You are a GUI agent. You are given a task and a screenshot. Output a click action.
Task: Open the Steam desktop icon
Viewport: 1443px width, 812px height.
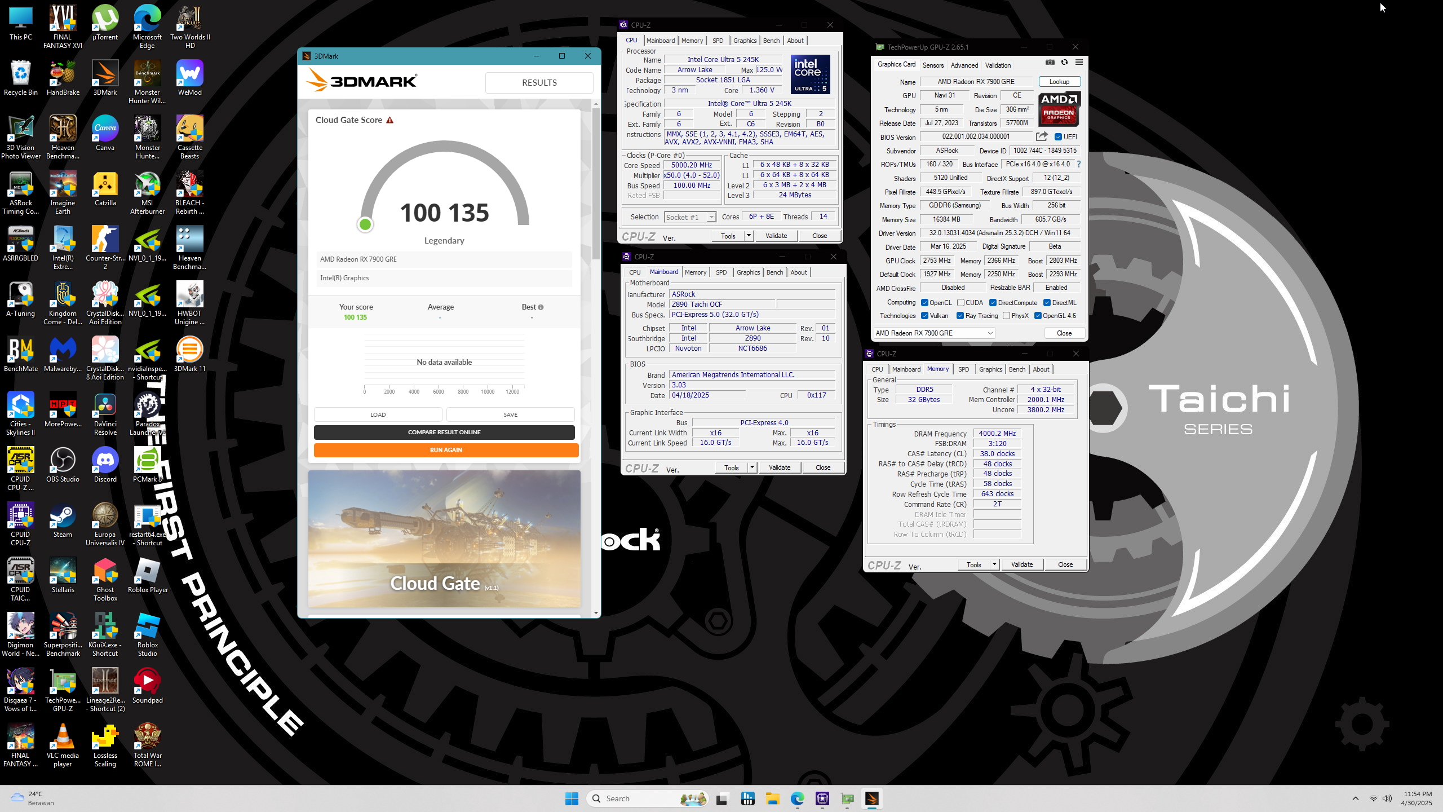(x=63, y=520)
